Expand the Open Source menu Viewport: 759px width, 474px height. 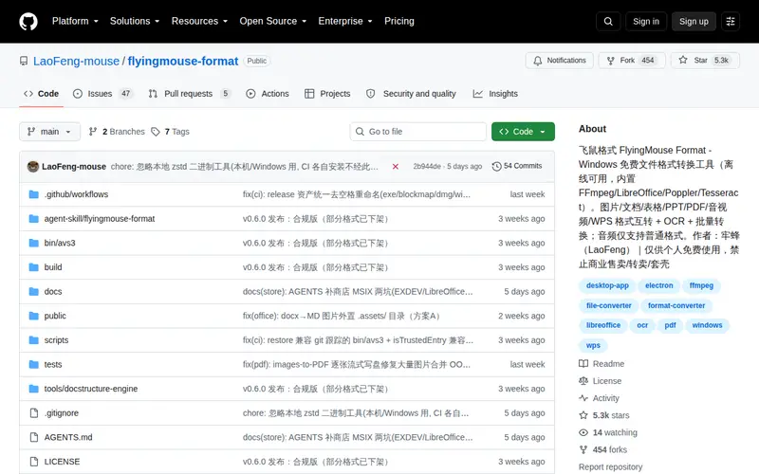(x=273, y=21)
